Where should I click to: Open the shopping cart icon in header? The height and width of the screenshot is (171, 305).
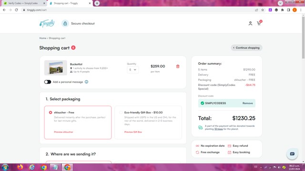(x=259, y=23)
